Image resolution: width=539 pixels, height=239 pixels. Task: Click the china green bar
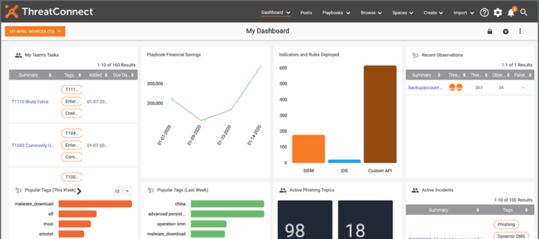coord(227,204)
